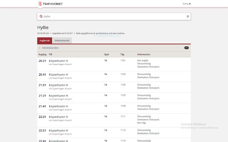Click the Hyllie station heading
Viewport: 228px width, 142px height.
pyautogui.click(x=43, y=28)
